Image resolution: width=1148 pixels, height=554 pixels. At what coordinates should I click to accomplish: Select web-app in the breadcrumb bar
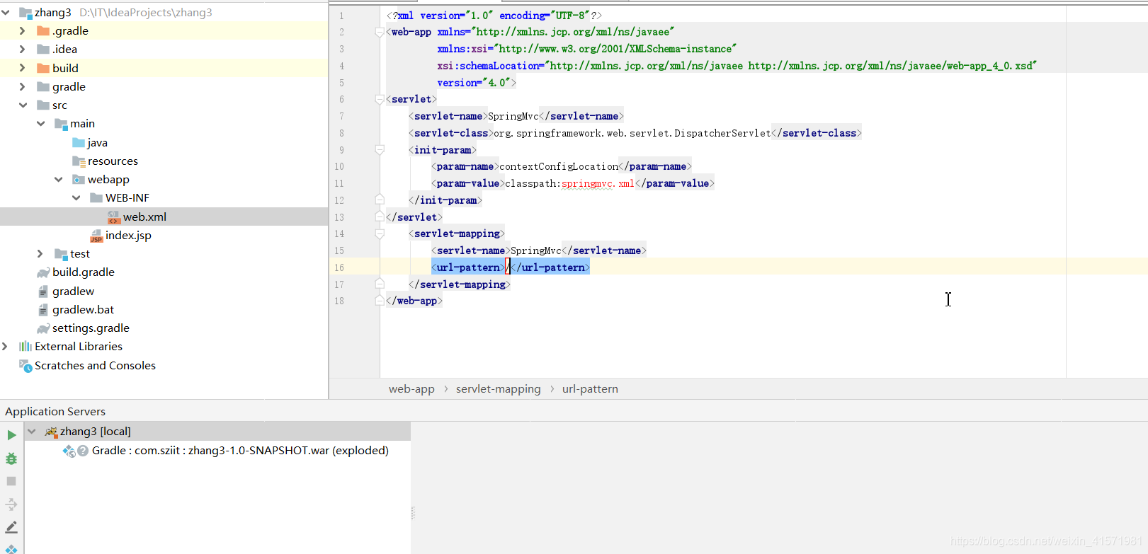(x=411, y=389)
